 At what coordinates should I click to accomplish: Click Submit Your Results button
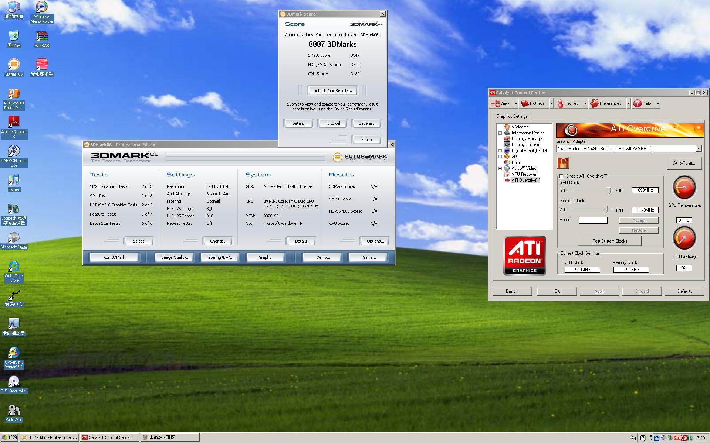(332, 90)
